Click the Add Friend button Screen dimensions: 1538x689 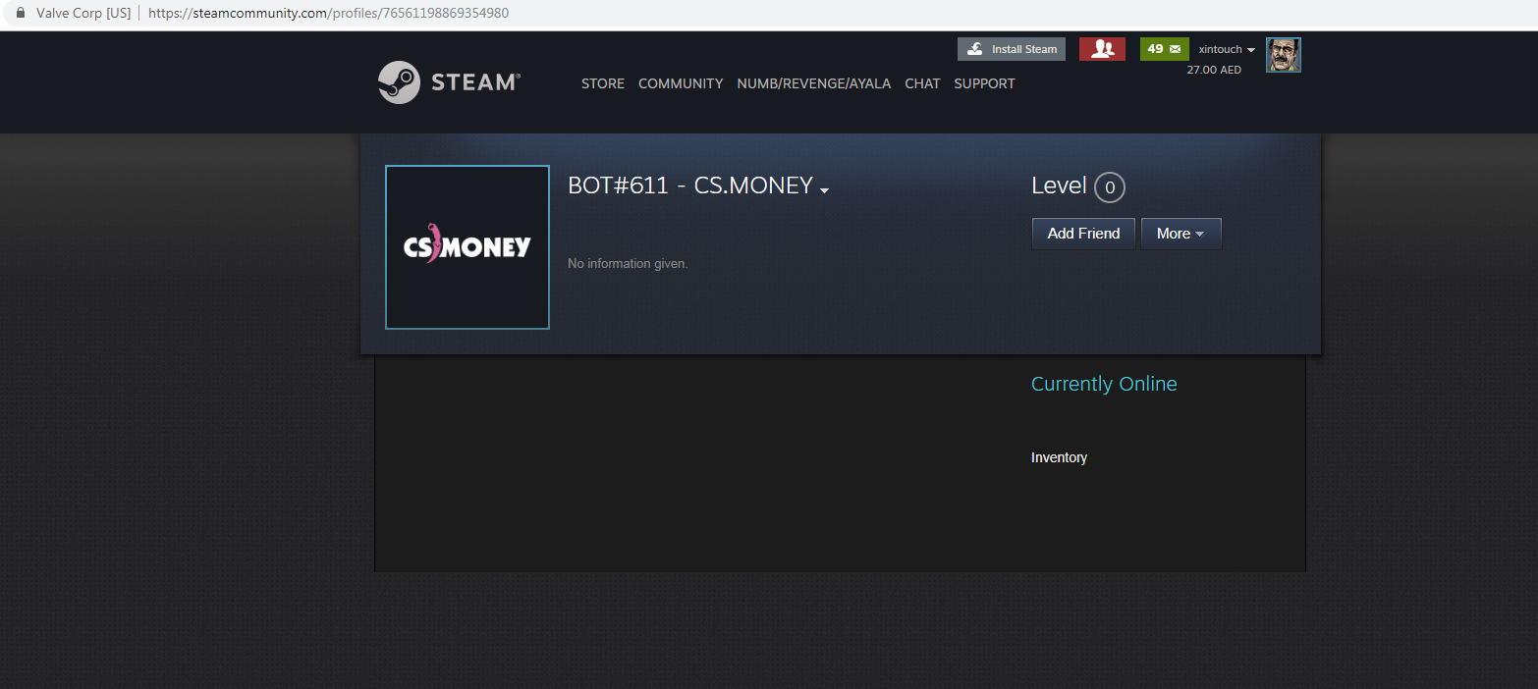coord(1083,234)
